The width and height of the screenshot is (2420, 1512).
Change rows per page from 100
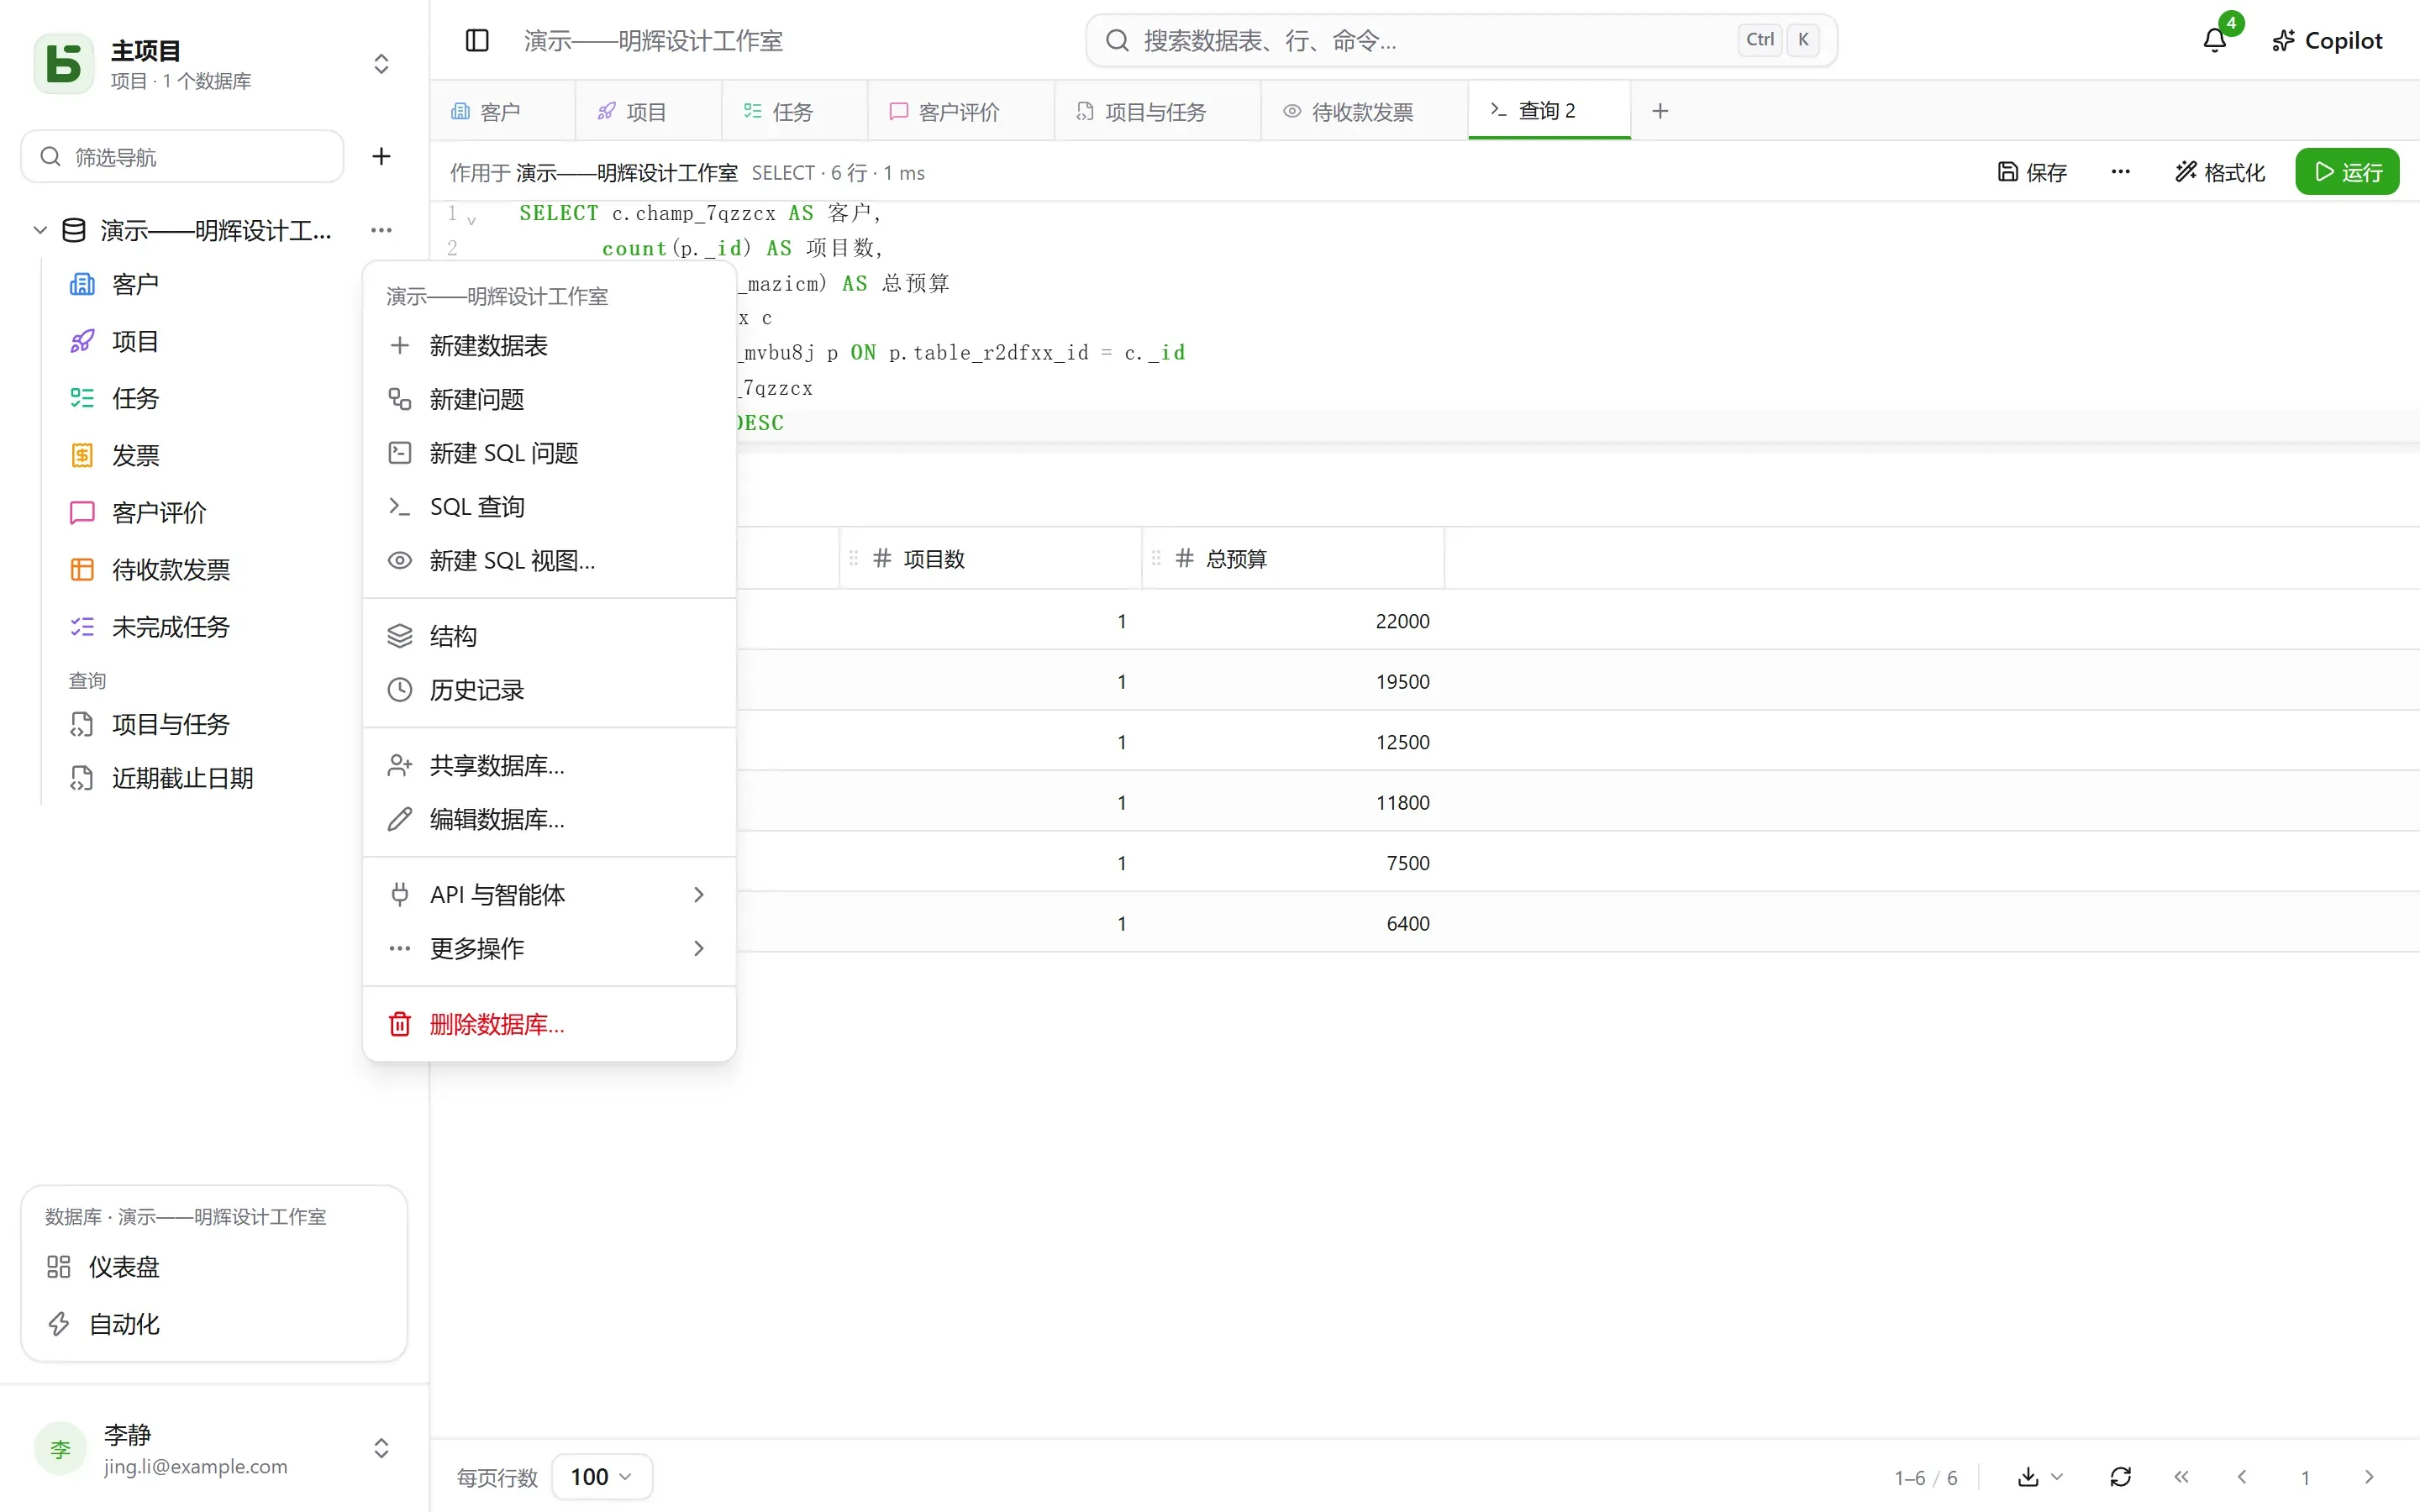pos(602,1477)
